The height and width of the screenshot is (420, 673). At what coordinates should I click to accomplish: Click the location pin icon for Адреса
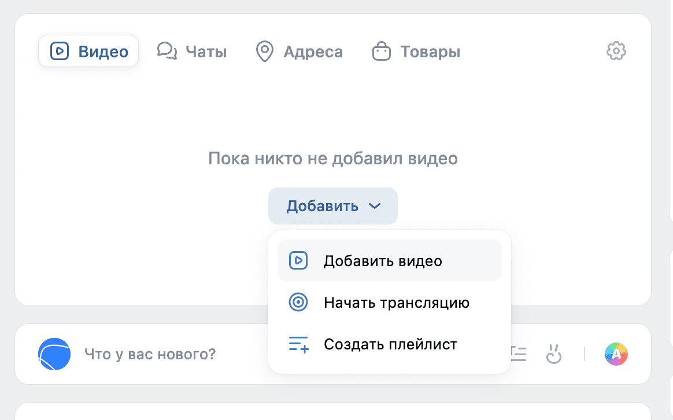tap(265, 51)
